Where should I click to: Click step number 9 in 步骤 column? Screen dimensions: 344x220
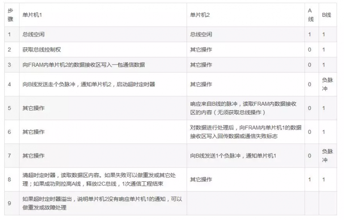(10, 203)
